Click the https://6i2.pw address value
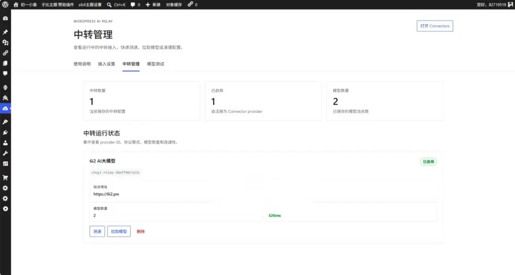This screenshot has width=515, height=275. (106, 194)
